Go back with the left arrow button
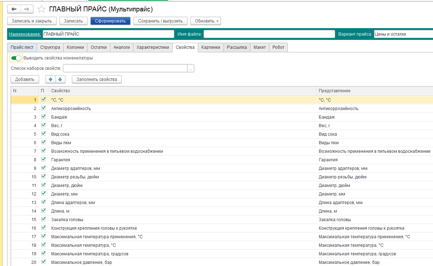 14,9
